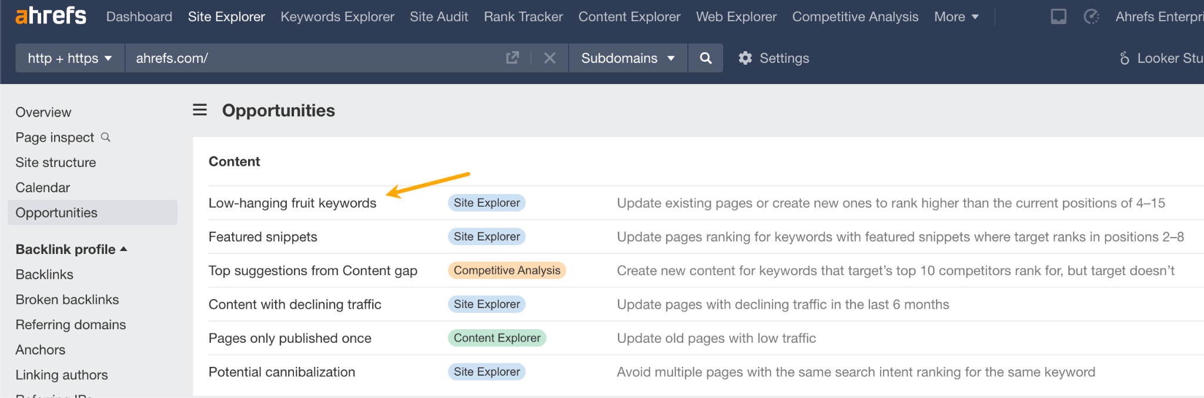Viewport: 1204px width, 398px height.
Task: Open the monitor icon in top bar
Action: [x=1059, y=16]
